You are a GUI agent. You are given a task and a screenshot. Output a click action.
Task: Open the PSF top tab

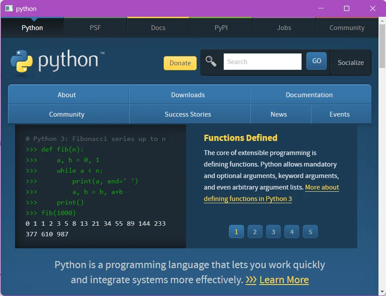point(95,27)
